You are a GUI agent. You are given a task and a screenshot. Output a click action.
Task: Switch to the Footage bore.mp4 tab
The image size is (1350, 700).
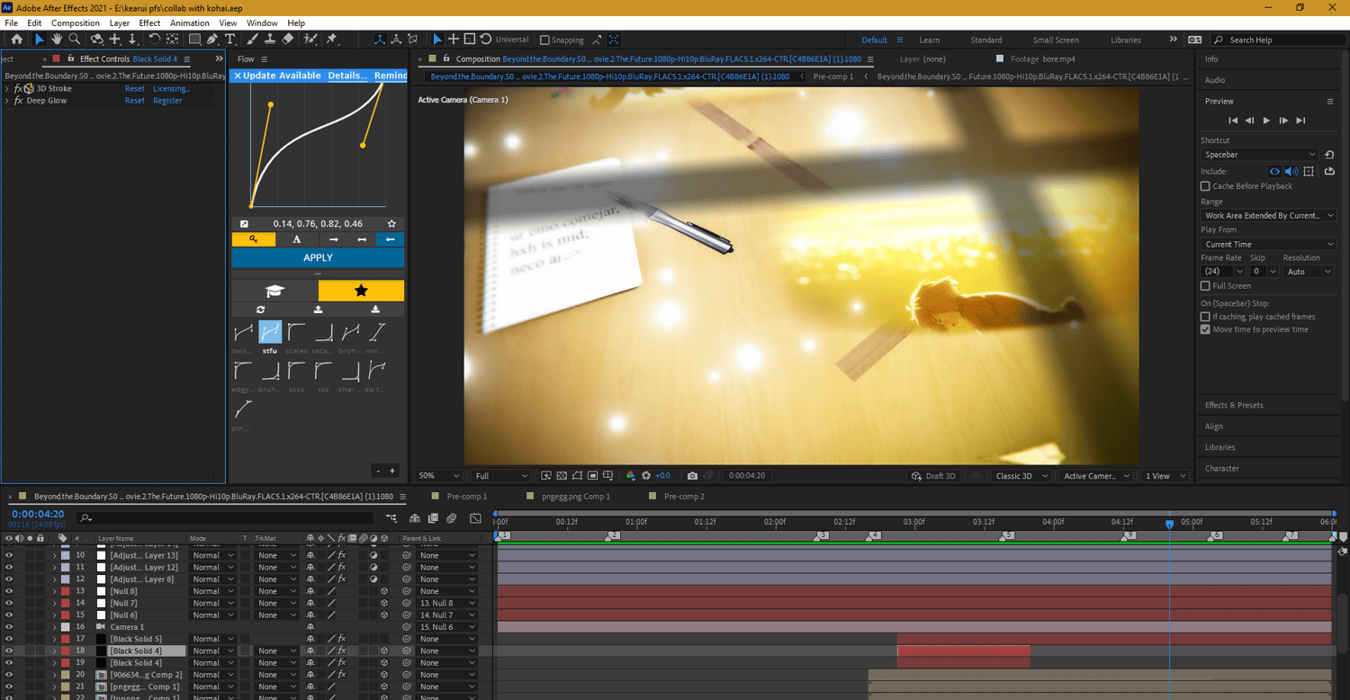[x=1043, y=59]
